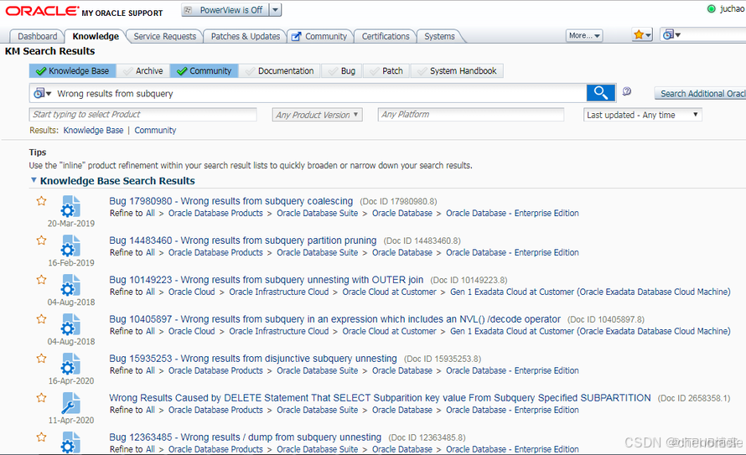Open the Systems tab
The width and height of the screenshot is (746, 455).
pos(439,36)
